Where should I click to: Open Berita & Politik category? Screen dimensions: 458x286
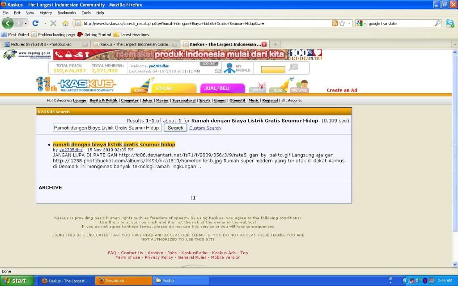click(103, 100)
